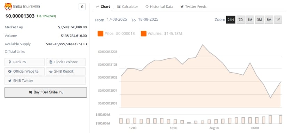
Task: Set chart zoom to 1Y
Action: (x=278, y=20)
